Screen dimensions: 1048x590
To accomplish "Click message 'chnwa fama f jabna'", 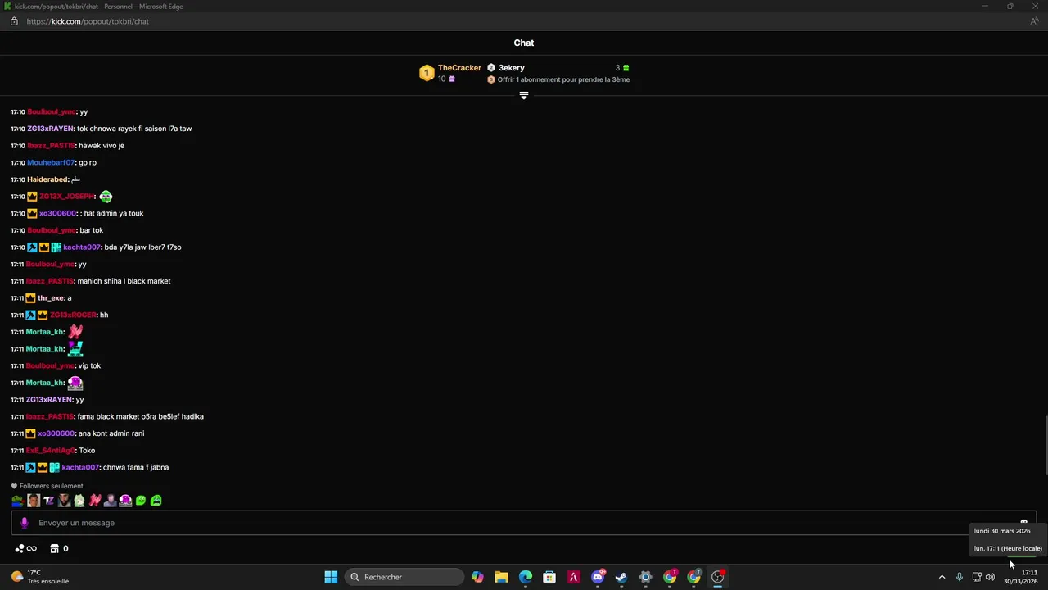I will click(136, 467).
